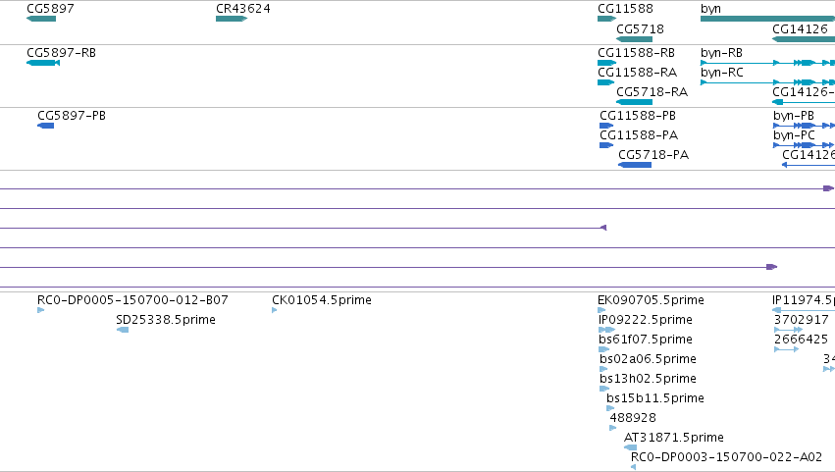
Task: Select the CG11588 gene glyph
Action: (606, 19)
